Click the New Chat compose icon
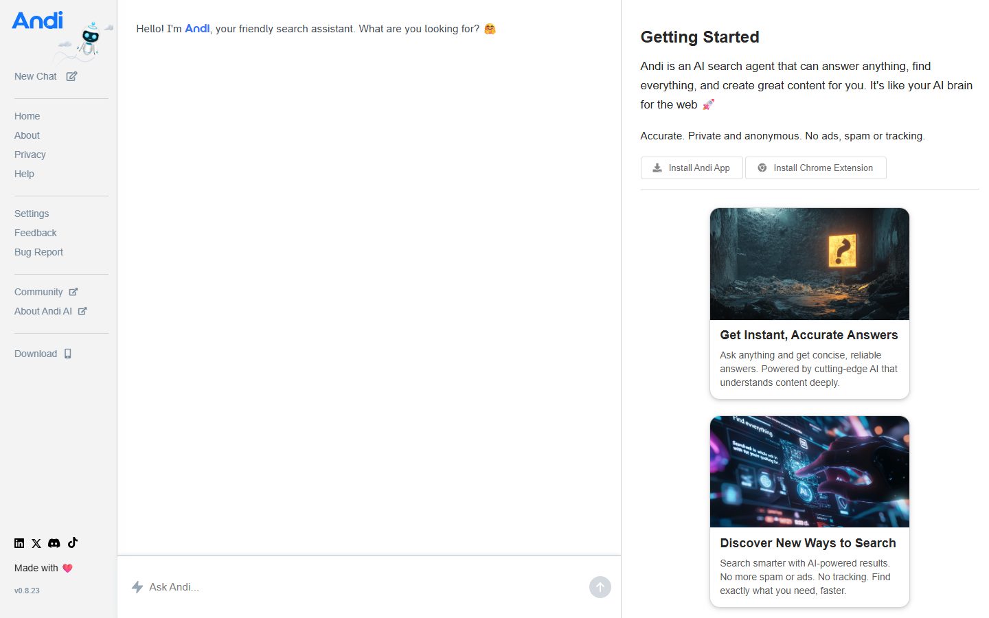Screen dimensions: 989x618 pos(71,76)
